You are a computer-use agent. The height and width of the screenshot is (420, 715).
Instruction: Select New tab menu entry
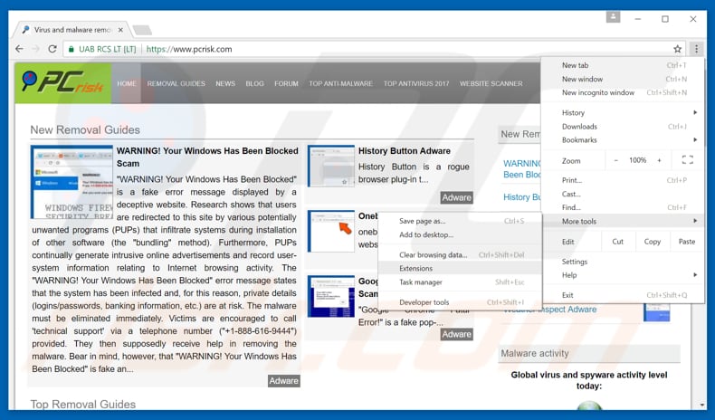click(x=623, y=65)
